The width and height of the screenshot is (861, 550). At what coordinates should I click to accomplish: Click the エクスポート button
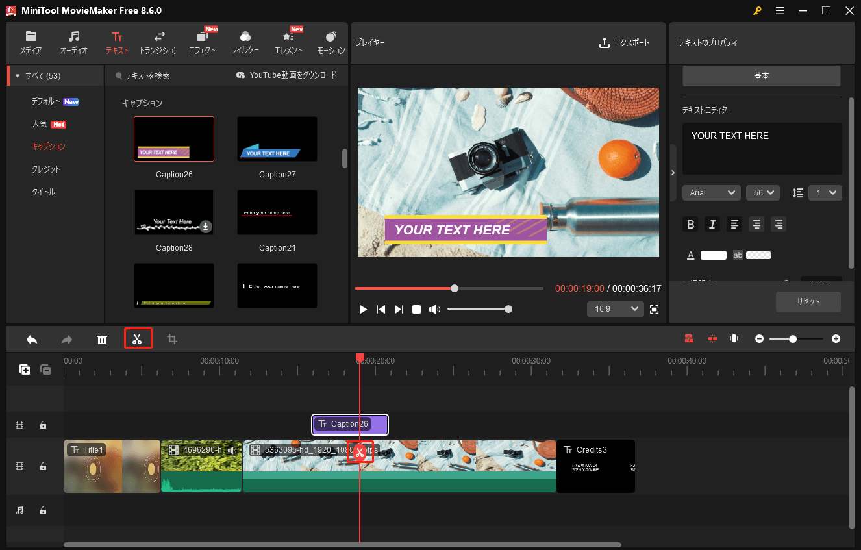pos(625,42)
